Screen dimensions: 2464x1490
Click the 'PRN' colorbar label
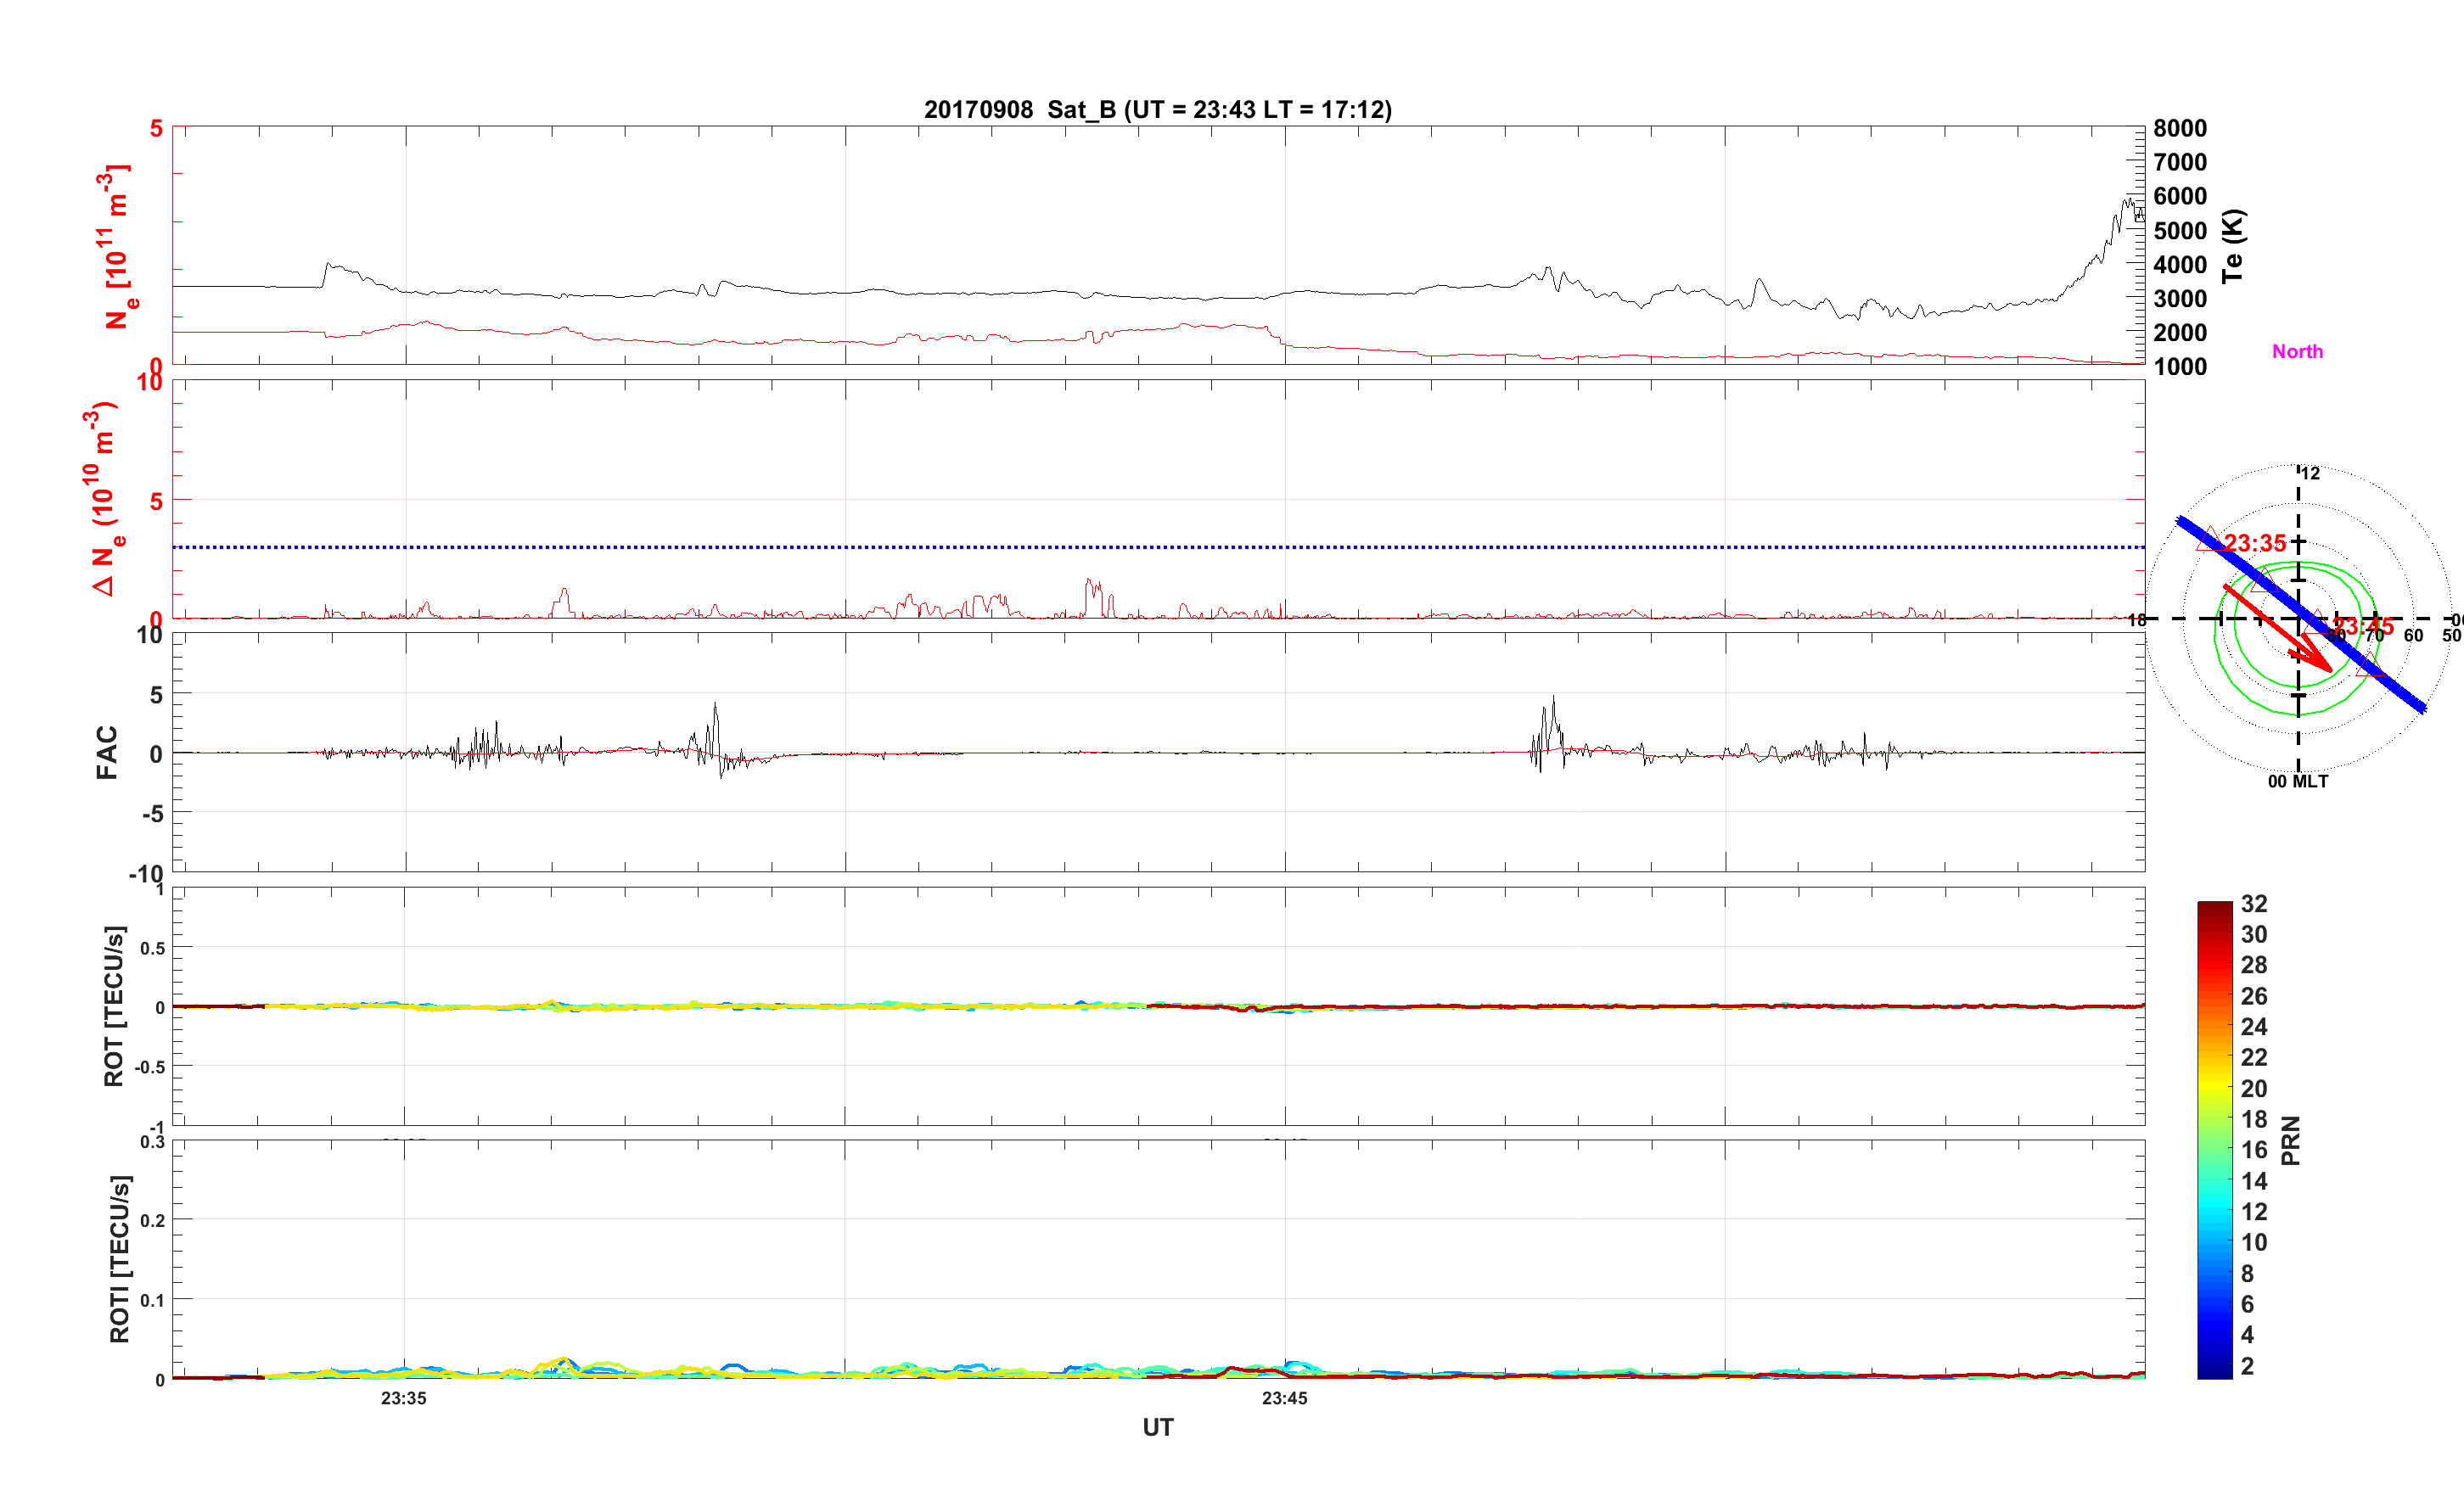pyautogui.click(x=2291, y=1140)
